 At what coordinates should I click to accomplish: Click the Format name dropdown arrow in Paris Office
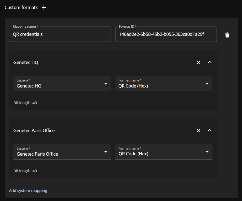point(207,152)
